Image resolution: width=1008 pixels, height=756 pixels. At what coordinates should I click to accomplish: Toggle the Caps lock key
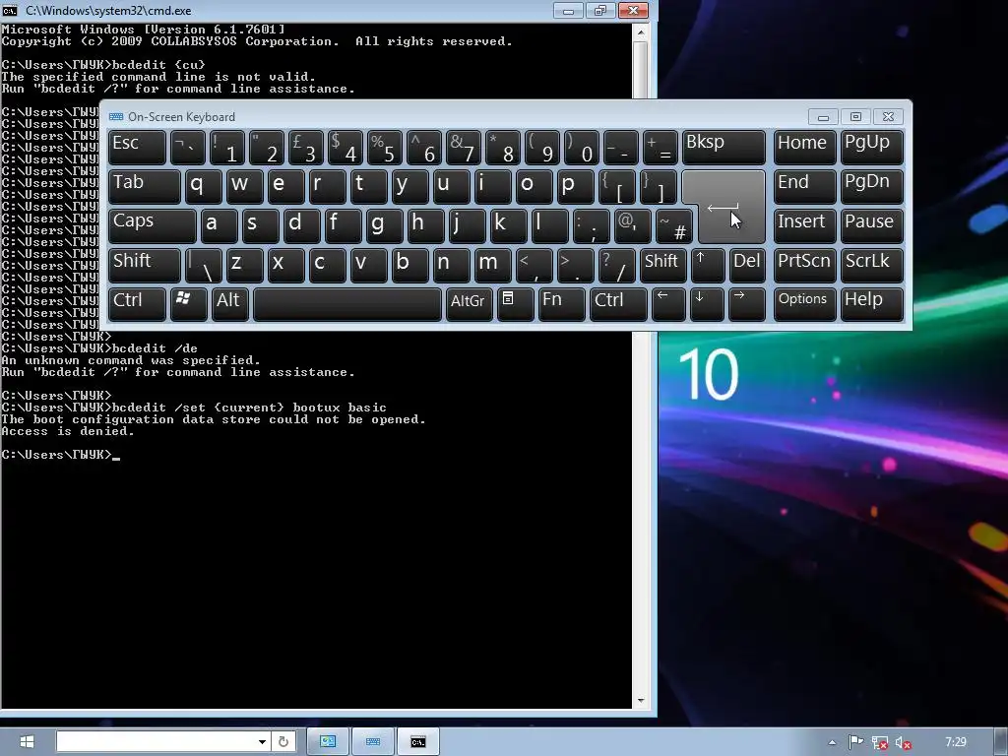pos(153,226)
